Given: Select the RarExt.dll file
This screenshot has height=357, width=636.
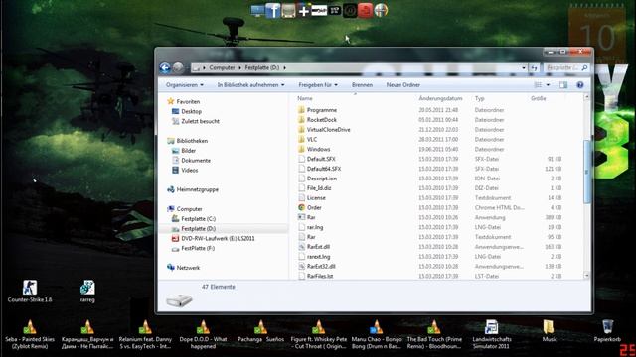Looking at the screenshot, I should [318, 247].
